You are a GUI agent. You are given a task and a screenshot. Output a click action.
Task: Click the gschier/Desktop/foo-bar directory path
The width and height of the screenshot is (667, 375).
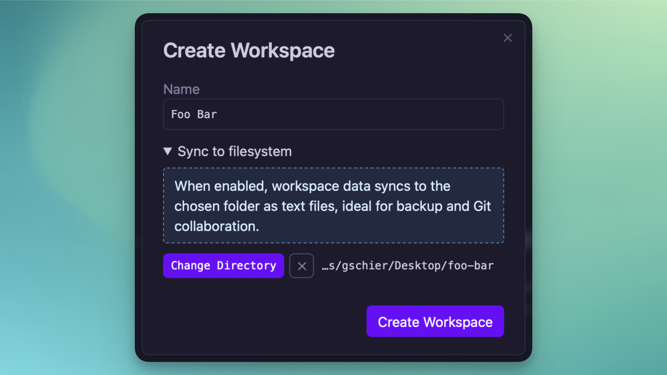coord(407,266)
